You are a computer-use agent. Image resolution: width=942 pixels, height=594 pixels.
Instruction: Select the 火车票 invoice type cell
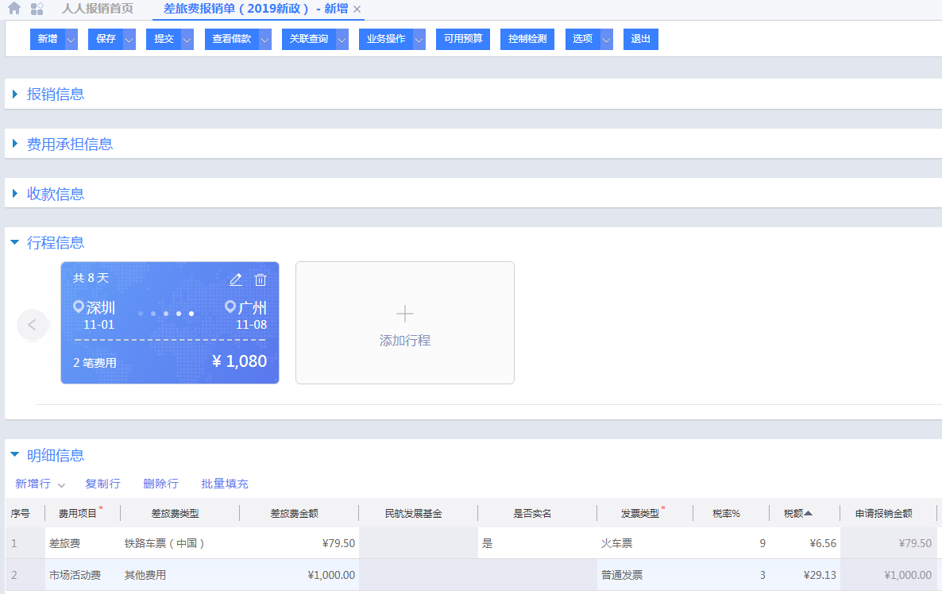click(645, 543)
